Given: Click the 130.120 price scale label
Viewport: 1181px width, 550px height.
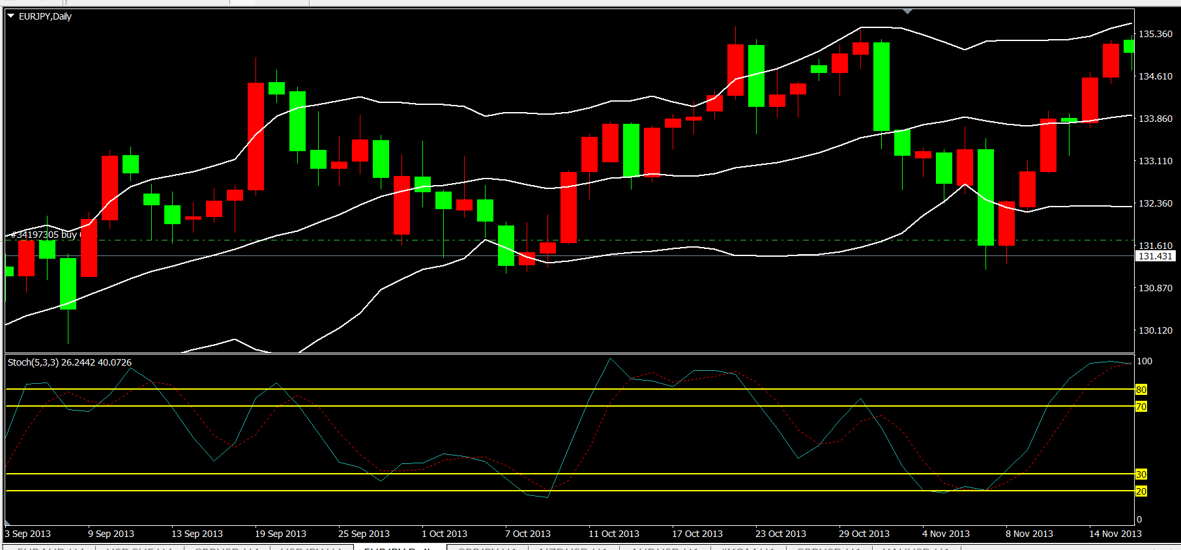Looking at the screenshot, I should click(1155, 330).
